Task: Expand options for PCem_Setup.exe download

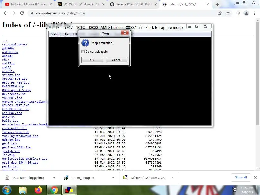Action: coord(113,178)
